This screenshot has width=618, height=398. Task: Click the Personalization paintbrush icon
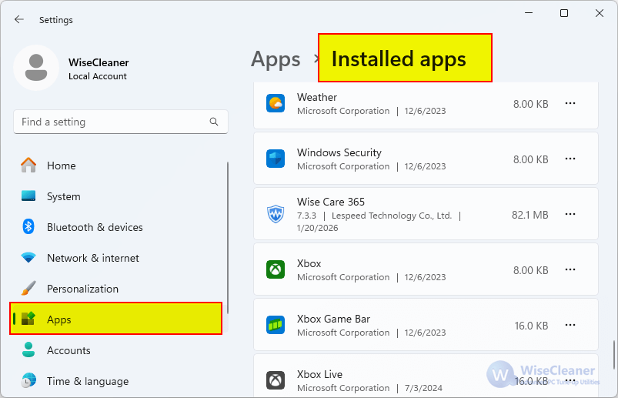point(28,289)
